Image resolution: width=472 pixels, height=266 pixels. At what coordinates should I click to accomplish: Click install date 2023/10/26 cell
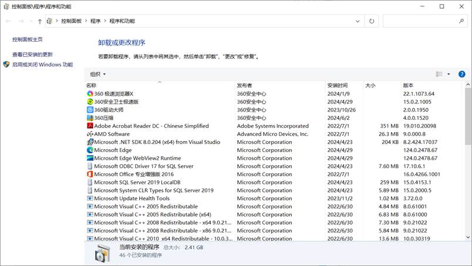342,110
